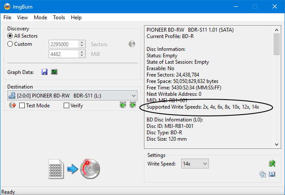Click the 'Free Space: 50,050,629,632 bytes' line
Viewport: 285px width, 195px height.
tap(182, 81)
